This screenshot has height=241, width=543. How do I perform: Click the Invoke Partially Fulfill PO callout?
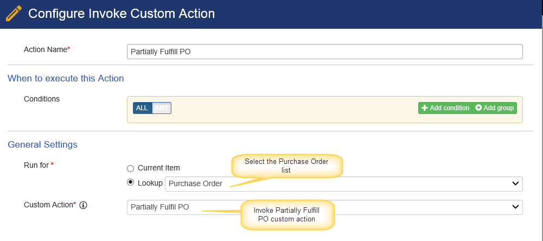(287, 214)
